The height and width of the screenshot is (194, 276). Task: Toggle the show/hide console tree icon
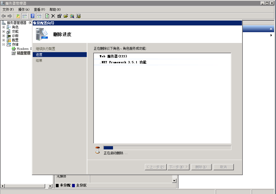point(25,16)
